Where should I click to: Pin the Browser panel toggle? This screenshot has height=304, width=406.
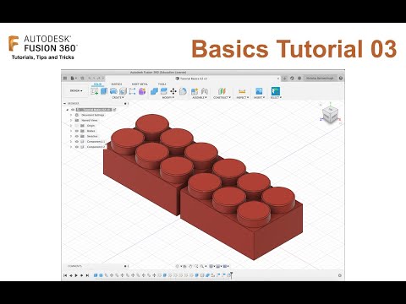[x=125, y=104]
